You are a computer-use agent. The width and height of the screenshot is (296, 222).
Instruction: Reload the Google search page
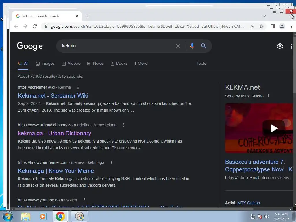click(x=35, y=26)
